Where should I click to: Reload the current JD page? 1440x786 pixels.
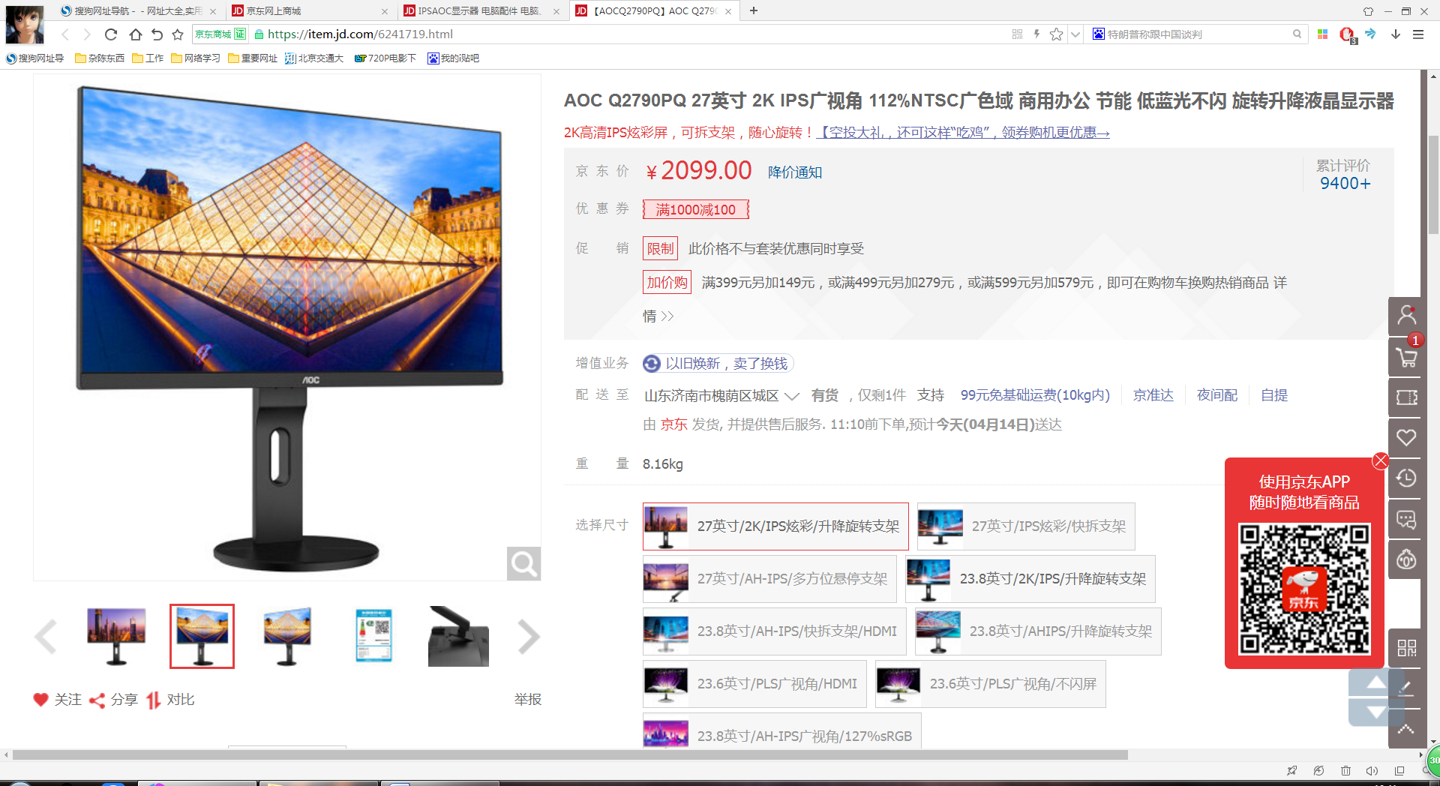tap(111, 34)
